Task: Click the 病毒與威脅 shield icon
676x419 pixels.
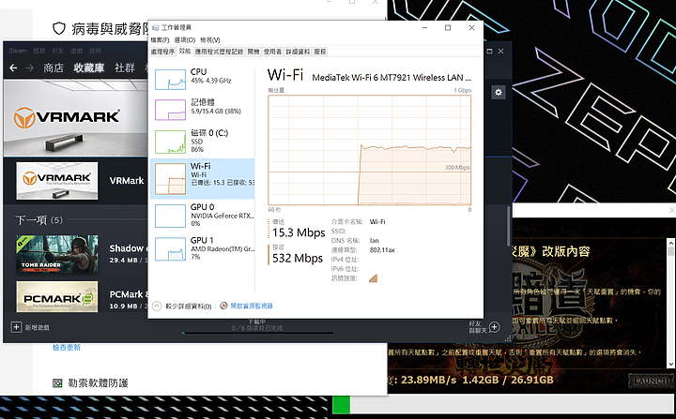Action: pos(59,29)
